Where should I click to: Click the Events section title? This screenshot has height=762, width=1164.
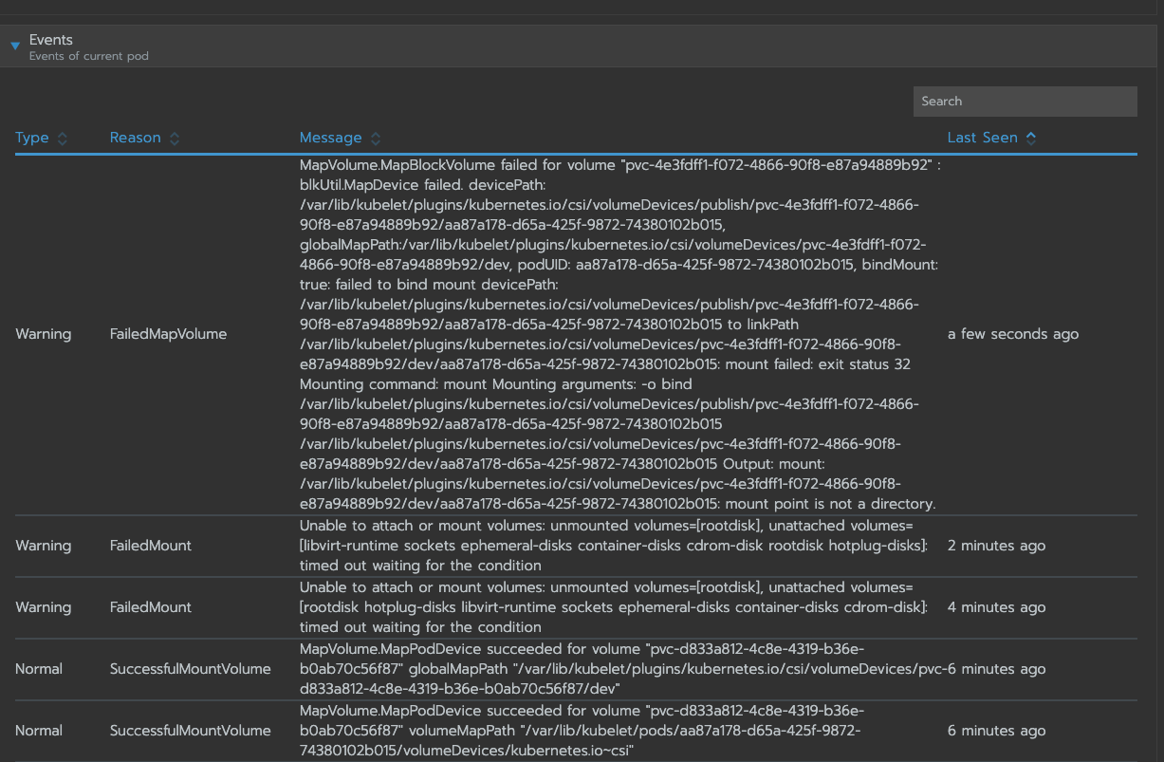click(x=51, y=40)
